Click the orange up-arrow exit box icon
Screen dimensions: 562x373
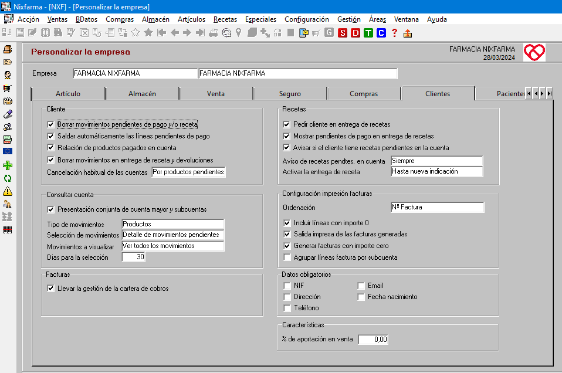(x=408, y=33)
